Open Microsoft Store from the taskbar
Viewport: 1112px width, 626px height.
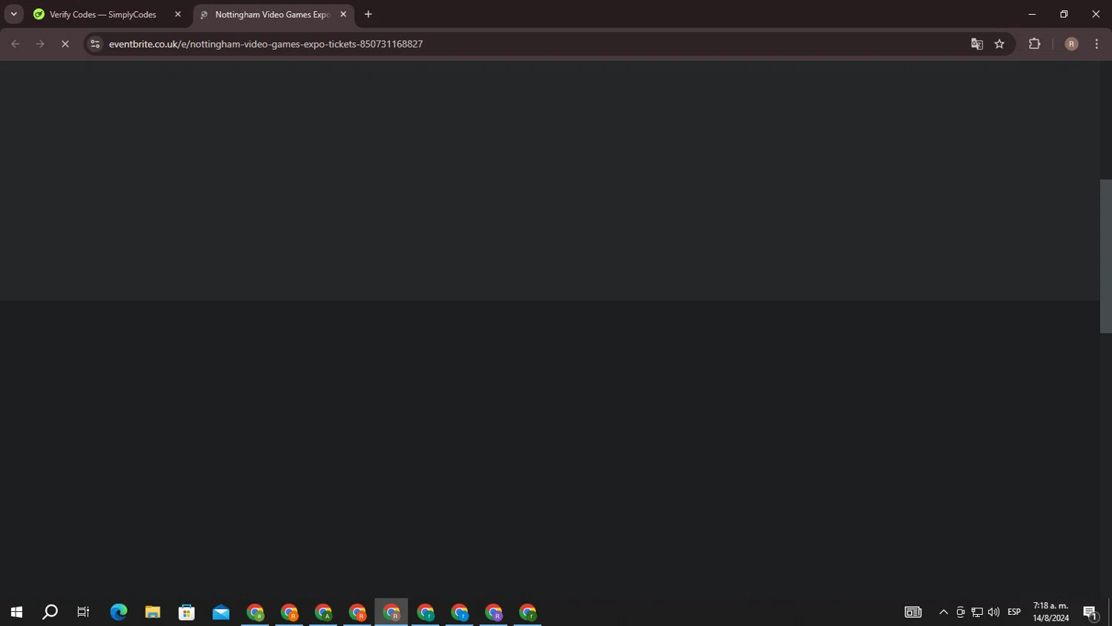point(187,612)
